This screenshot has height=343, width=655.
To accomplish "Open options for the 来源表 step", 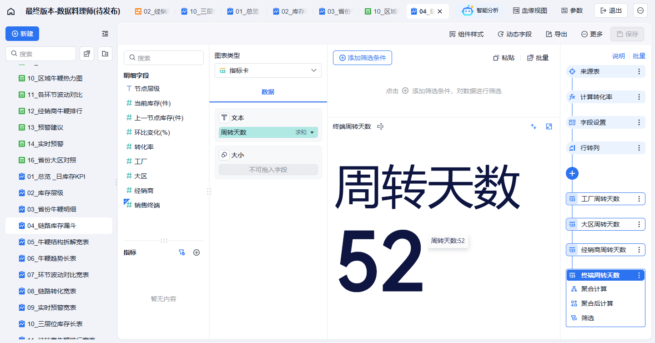I will click(639, 71).
